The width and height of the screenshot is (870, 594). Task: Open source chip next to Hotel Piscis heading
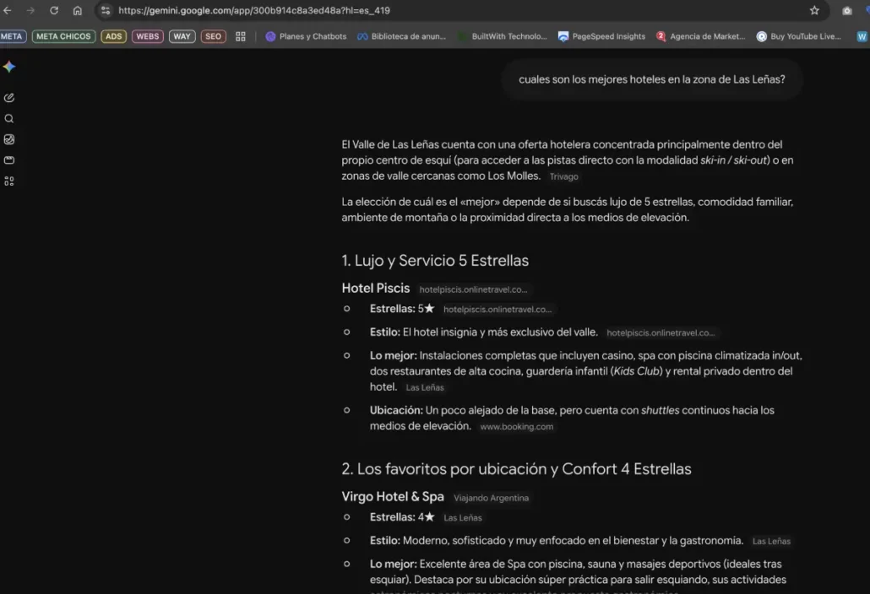(473, 289)
